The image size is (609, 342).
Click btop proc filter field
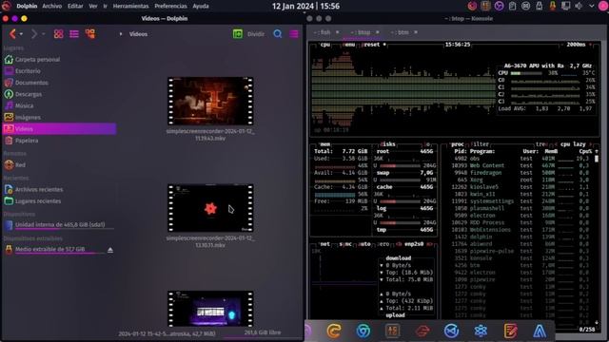480,144
